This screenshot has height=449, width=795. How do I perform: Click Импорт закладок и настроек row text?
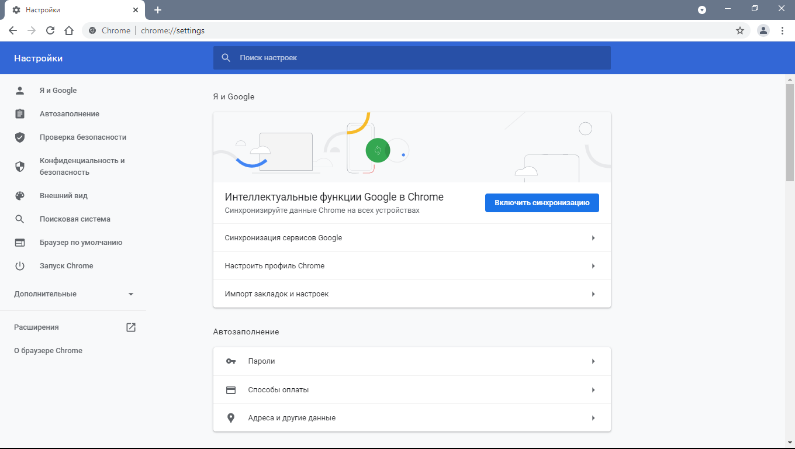tap(277, 294)
